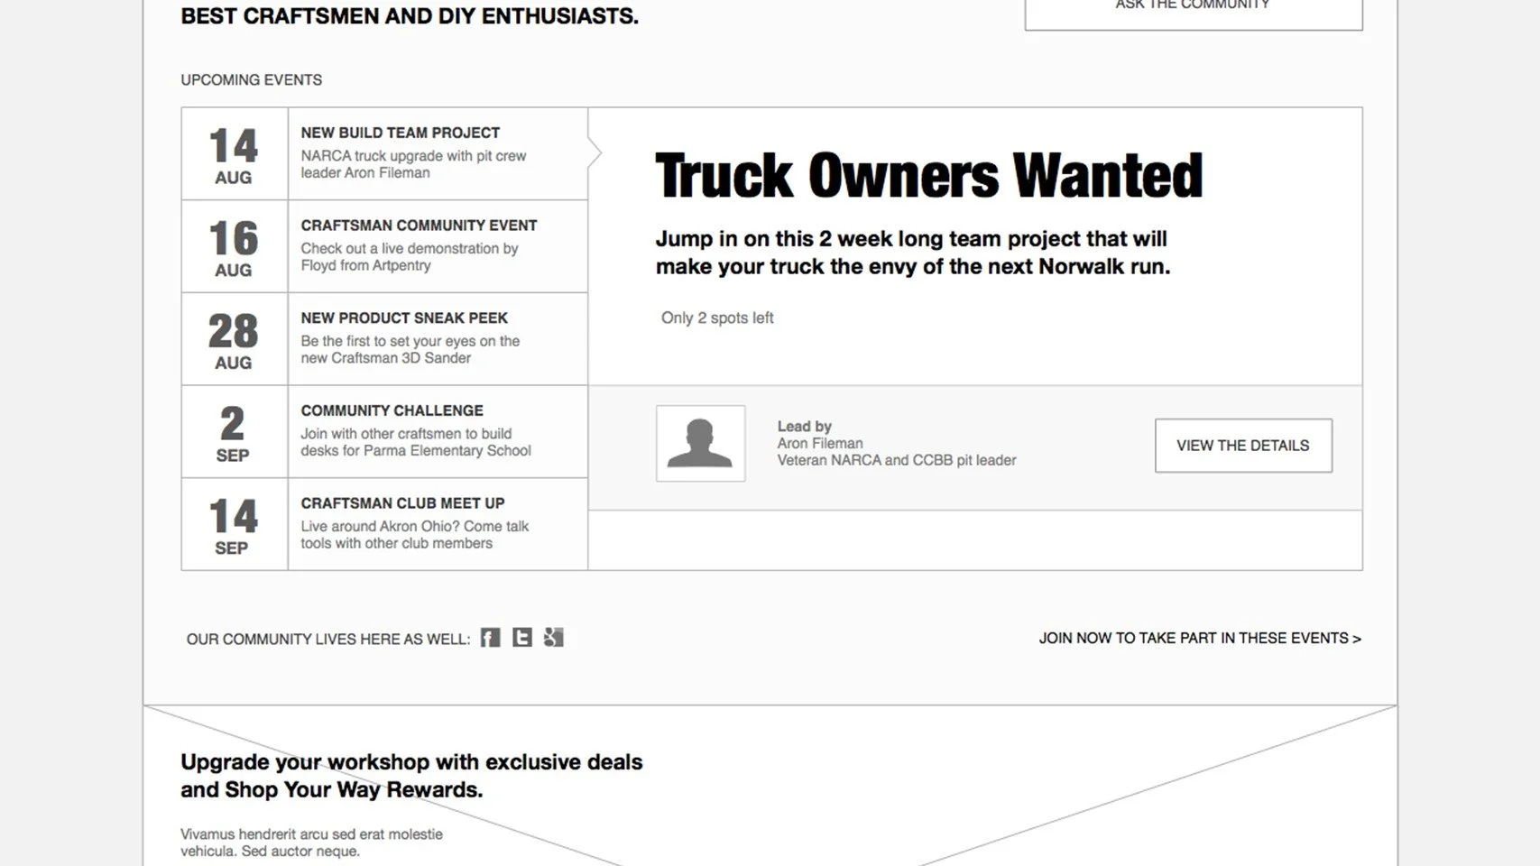Screen dimensions: 1540x866
Task: Click 'Lead by' label text
Action: 804,426
